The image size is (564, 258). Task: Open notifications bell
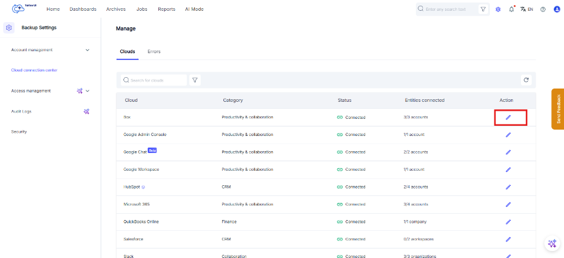pos(511,9)
